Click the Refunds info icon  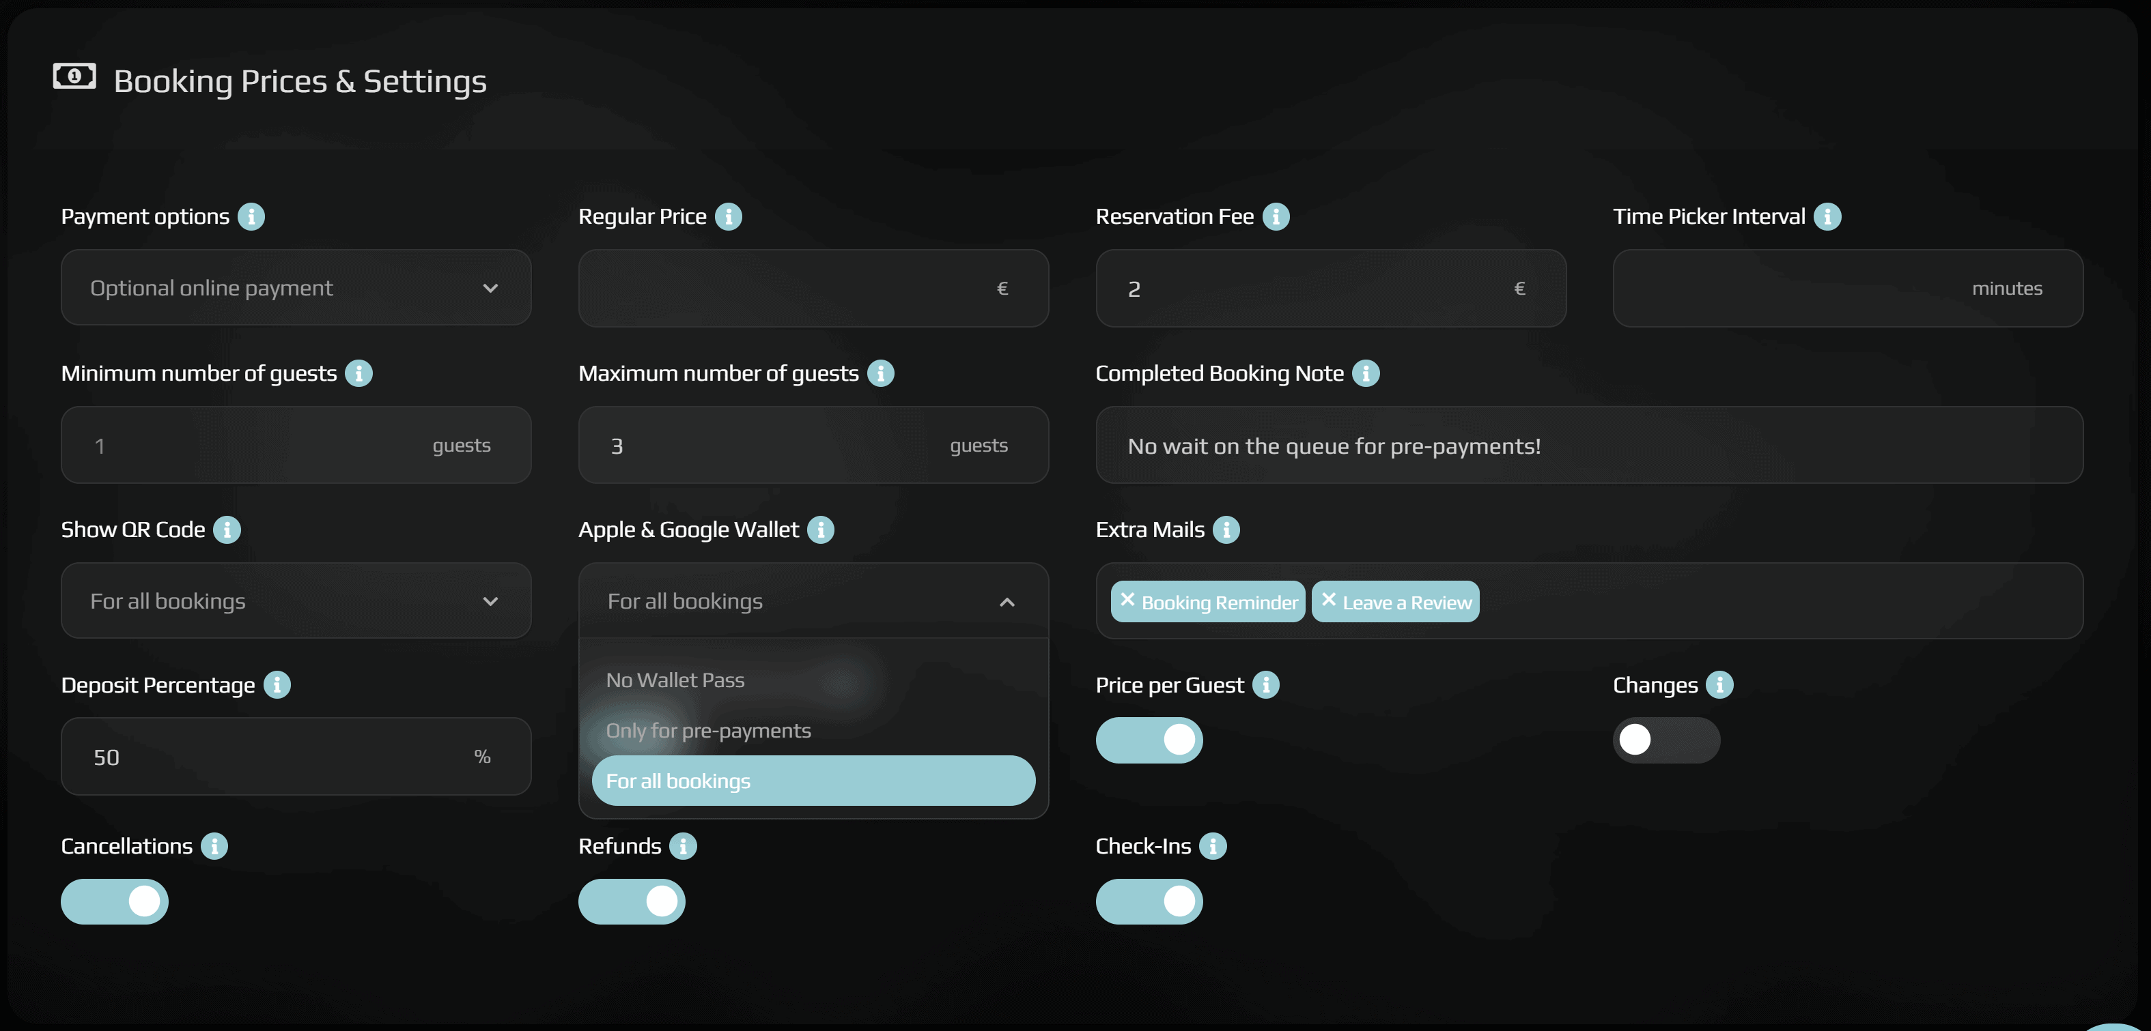pos(683,846)
